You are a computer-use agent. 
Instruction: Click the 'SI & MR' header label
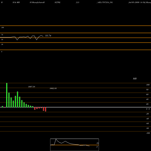(x=16, y=2)
